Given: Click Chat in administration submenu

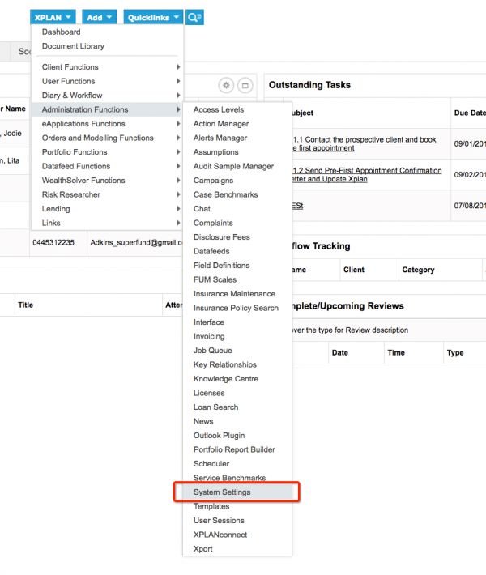Looking at the screenshot, I should coord(202,209).
